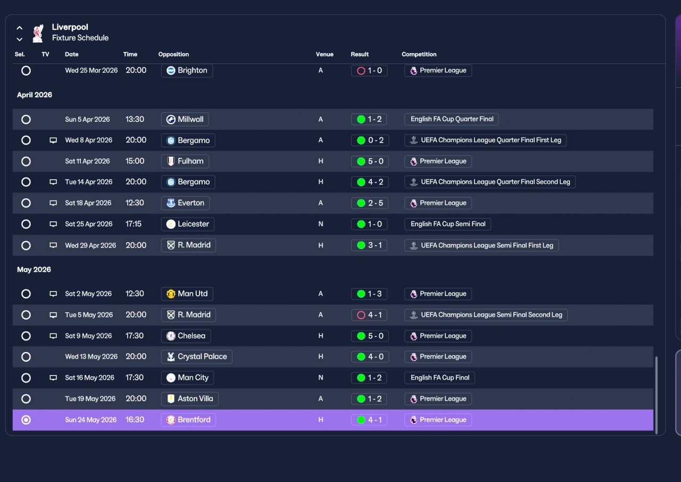The width and height of the screenshot is (681, 482).
Task: Click the fixture list vertical scrollbar
Action: (x=656, y=394)
